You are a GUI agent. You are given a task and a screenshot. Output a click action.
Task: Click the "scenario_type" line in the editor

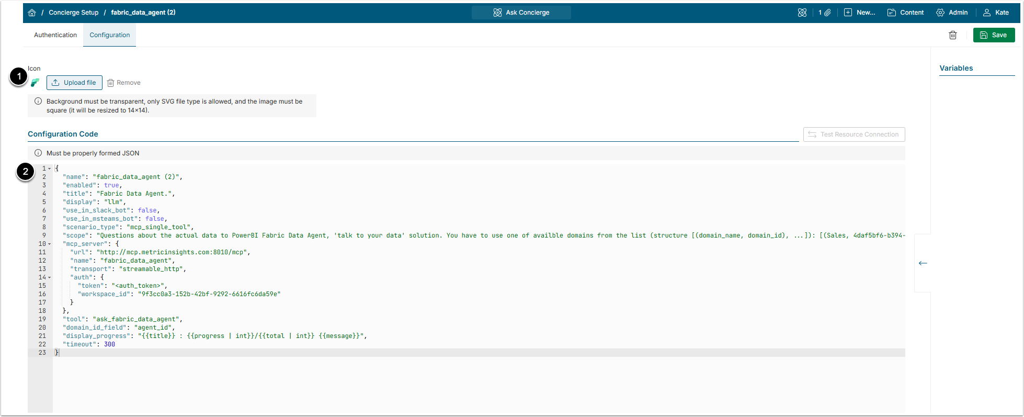click(128, 227)
